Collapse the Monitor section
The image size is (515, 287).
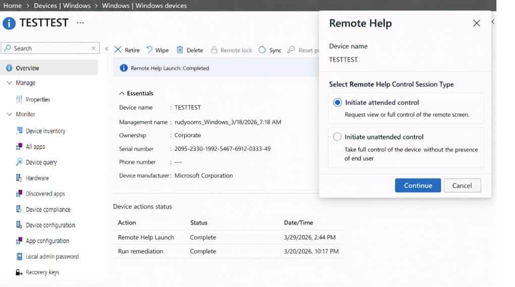click(x=9, y=114)
